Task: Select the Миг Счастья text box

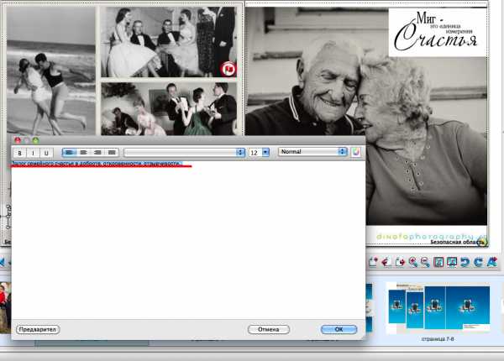Action: [x=437, y=32]
